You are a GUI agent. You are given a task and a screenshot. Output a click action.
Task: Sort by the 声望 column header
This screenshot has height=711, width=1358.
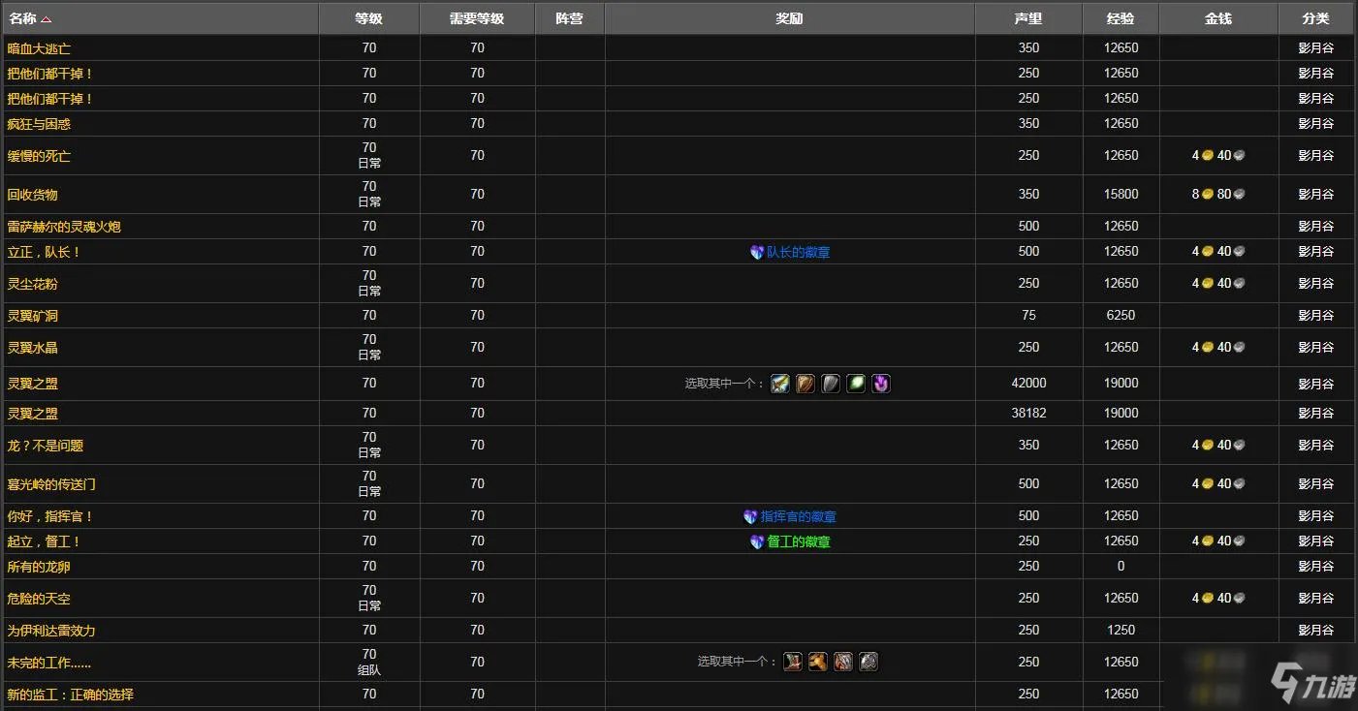[x=1028, y=18]
